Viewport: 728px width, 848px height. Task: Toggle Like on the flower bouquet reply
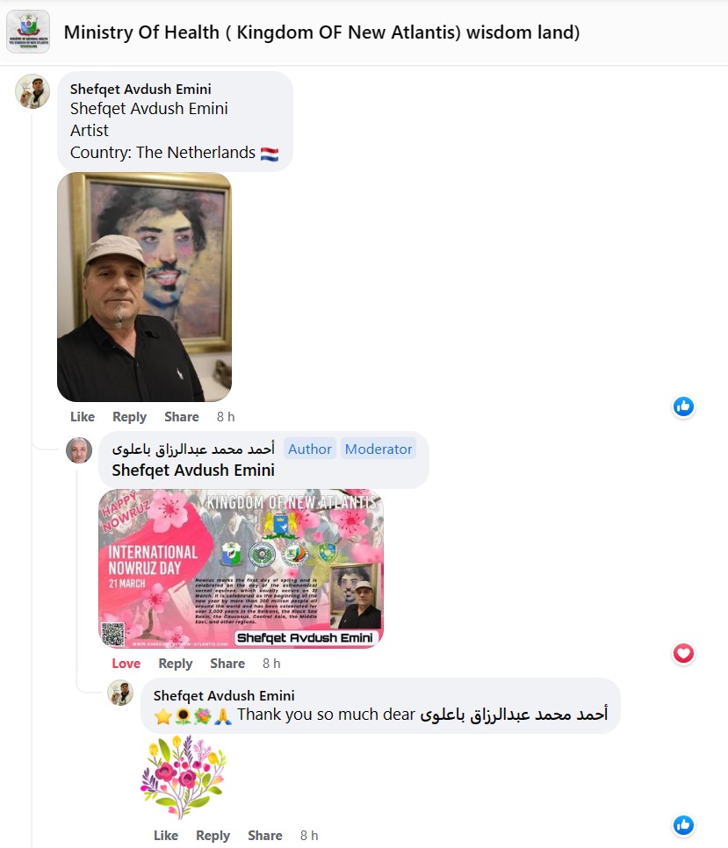(x=165, y=836)
